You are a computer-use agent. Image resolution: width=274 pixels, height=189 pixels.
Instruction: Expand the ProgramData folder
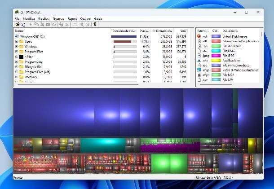coord(17,62)
